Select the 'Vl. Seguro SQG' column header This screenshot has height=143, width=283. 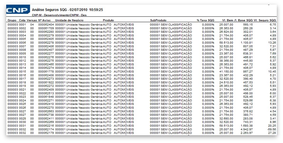click(x=265, y=20)
